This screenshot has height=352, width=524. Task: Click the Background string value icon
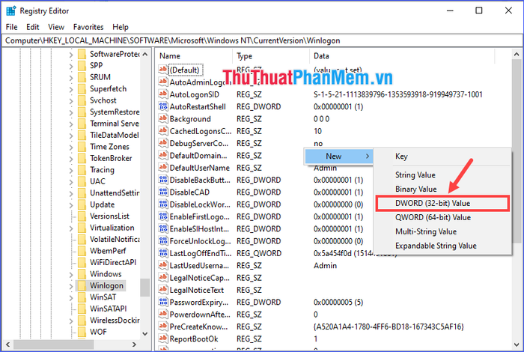click(x=163, y=119)
